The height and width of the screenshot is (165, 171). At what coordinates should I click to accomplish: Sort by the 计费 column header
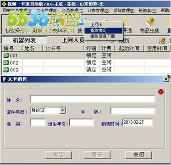coord(107,49)
